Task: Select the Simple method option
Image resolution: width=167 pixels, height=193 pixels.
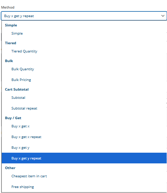Action: tap(84, 34)
